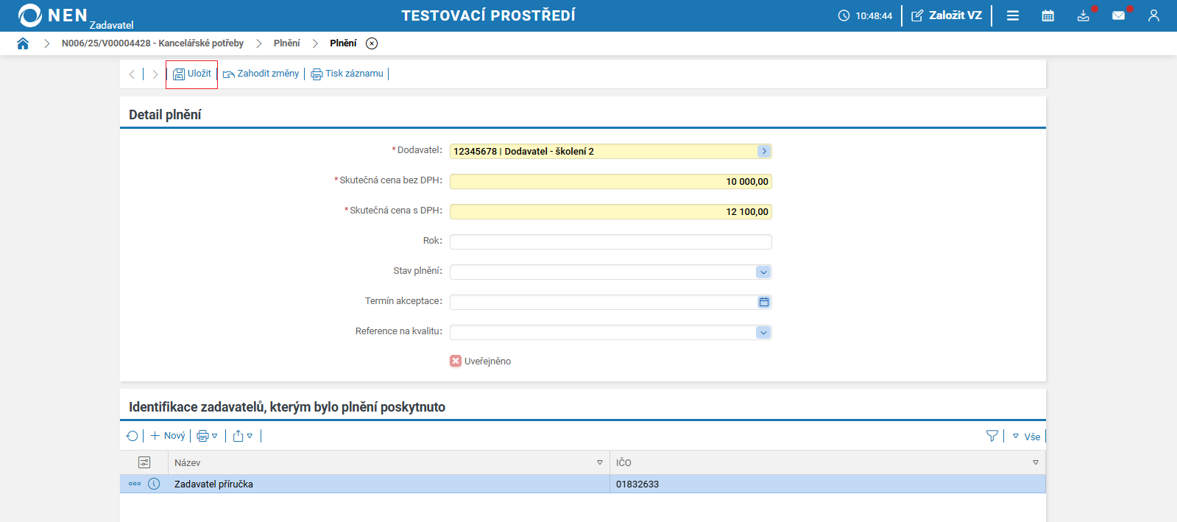Viewport: 1177px width, 522px height.
Task: Click Založit VZ button
Action: tap(947, 15)
